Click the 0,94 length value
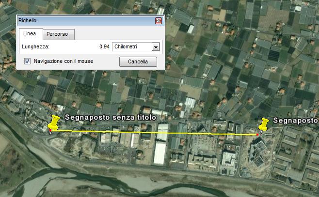The image size is (319, 197). tap(104, 47)
